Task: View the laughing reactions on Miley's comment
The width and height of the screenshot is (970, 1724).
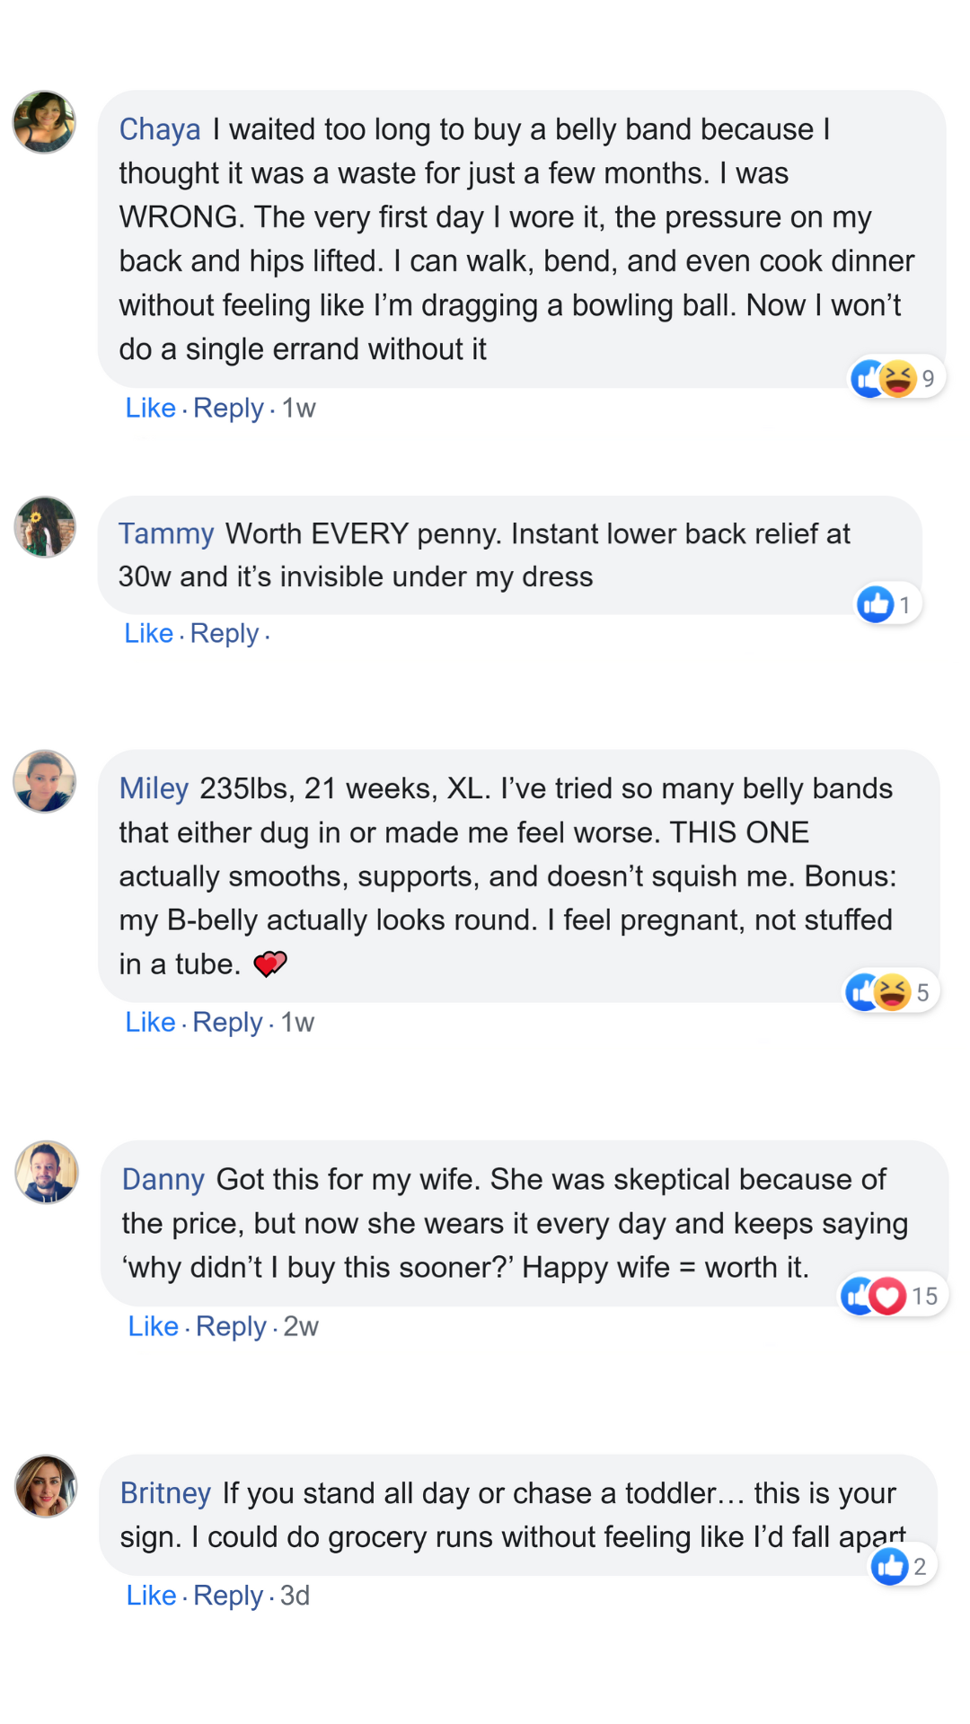Action: pyautogui.click(x=893, y=992)
